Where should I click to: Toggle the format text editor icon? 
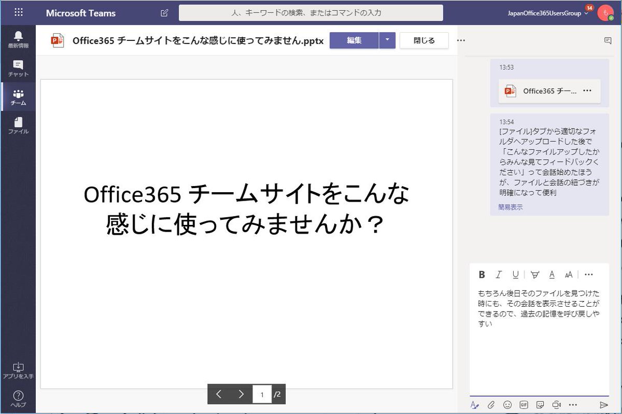click(x=474, y=404)
